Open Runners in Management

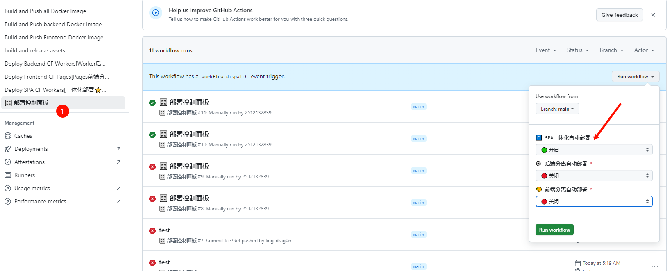click(x=25, y=175)
